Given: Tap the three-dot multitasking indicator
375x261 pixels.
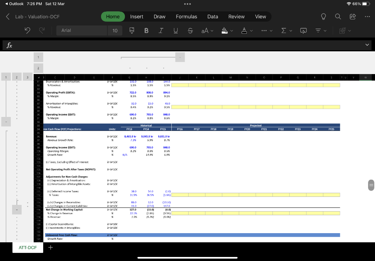Looking at the screenshot, I should (187, 4).
